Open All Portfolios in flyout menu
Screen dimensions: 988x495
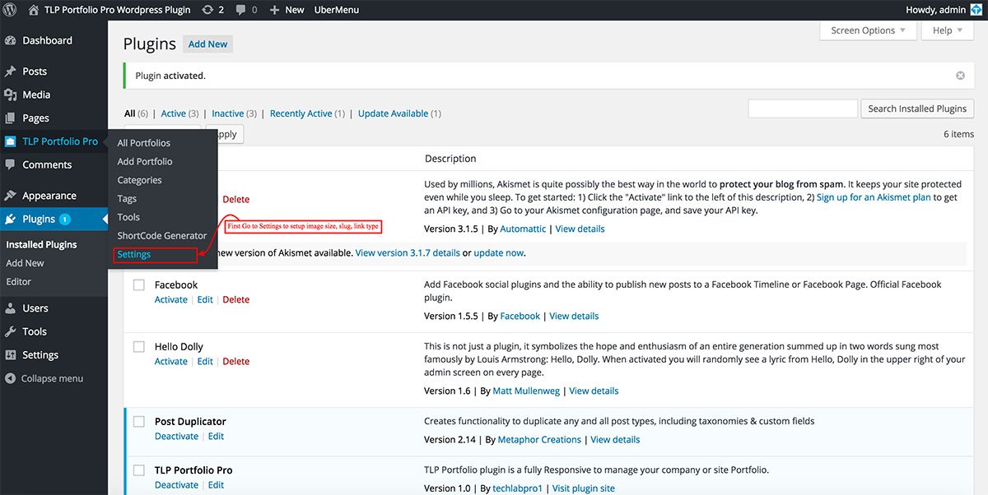[144, 143]
